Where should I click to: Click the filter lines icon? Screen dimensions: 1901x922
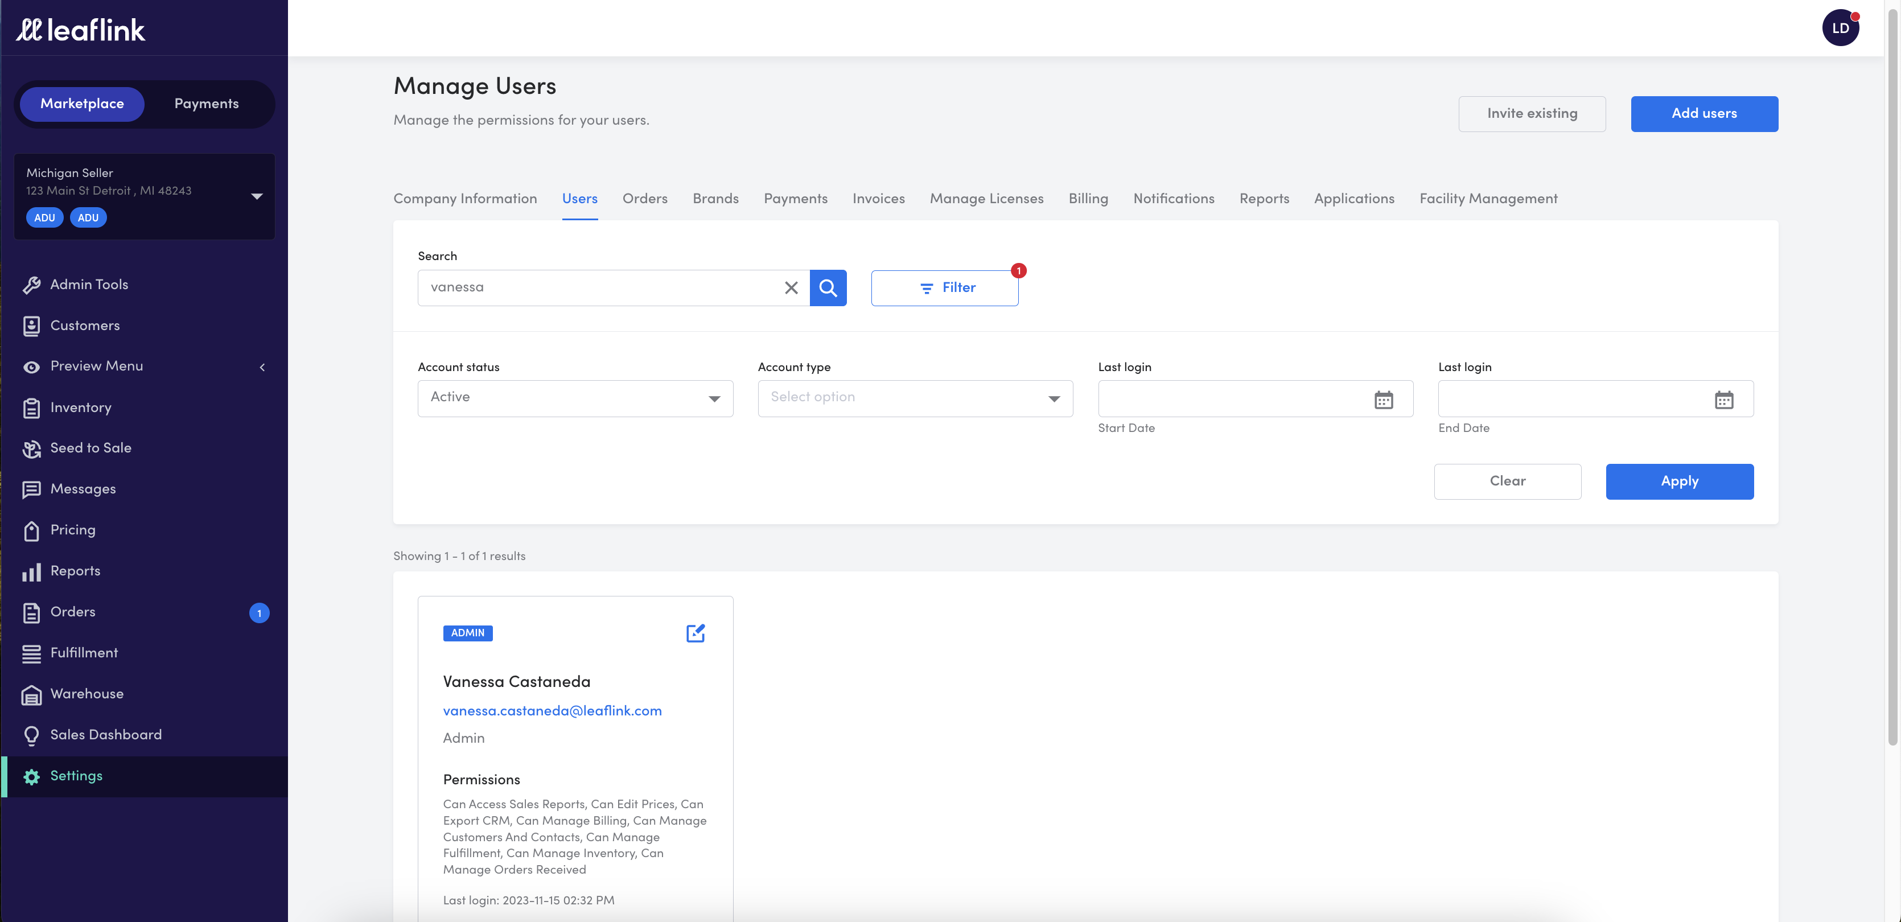click(926, 288)
